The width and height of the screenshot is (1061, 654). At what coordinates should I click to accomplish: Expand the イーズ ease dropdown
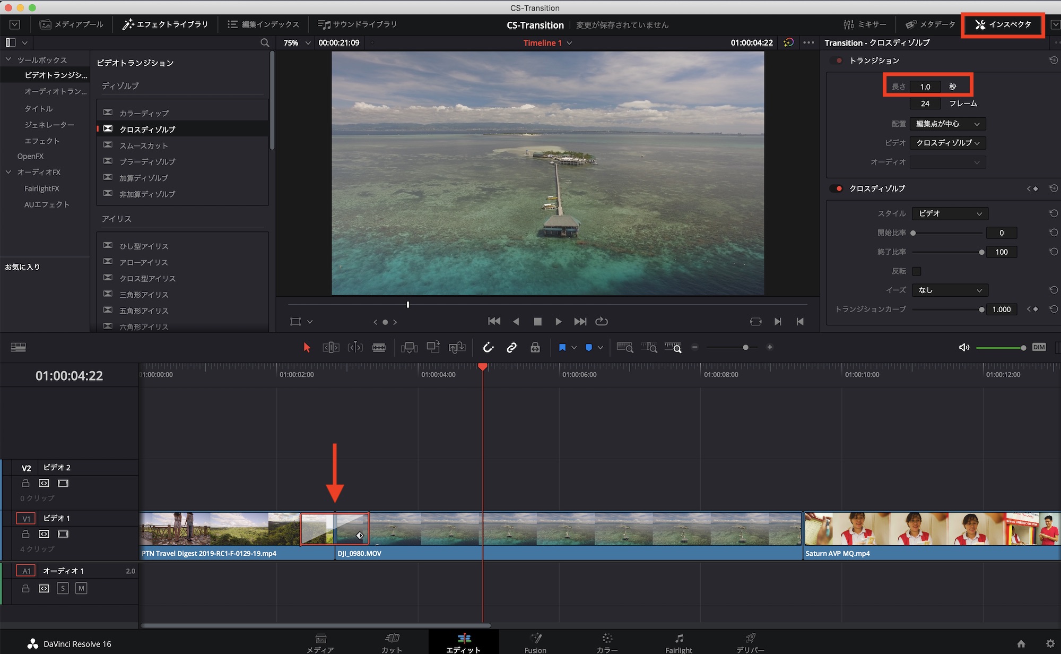[x=950, y=290]
